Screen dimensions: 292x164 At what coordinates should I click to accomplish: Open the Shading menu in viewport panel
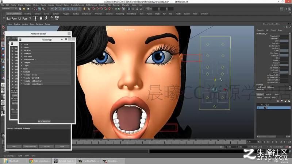pos(17,24)
